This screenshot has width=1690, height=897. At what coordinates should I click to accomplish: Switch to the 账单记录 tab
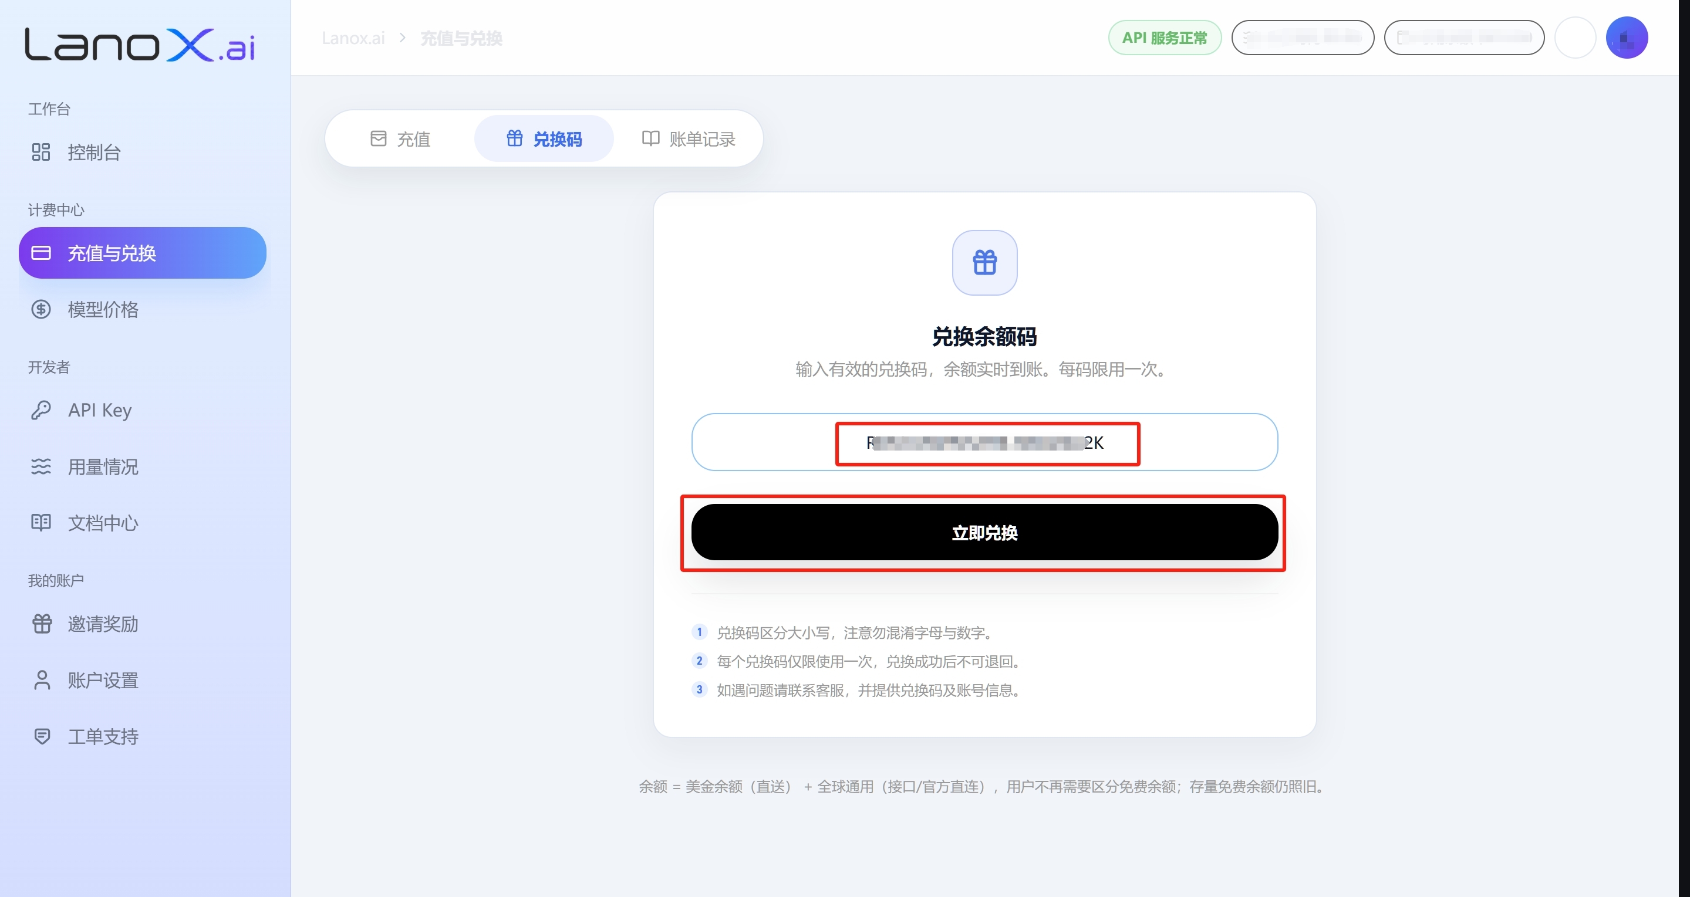click(687, 138)
